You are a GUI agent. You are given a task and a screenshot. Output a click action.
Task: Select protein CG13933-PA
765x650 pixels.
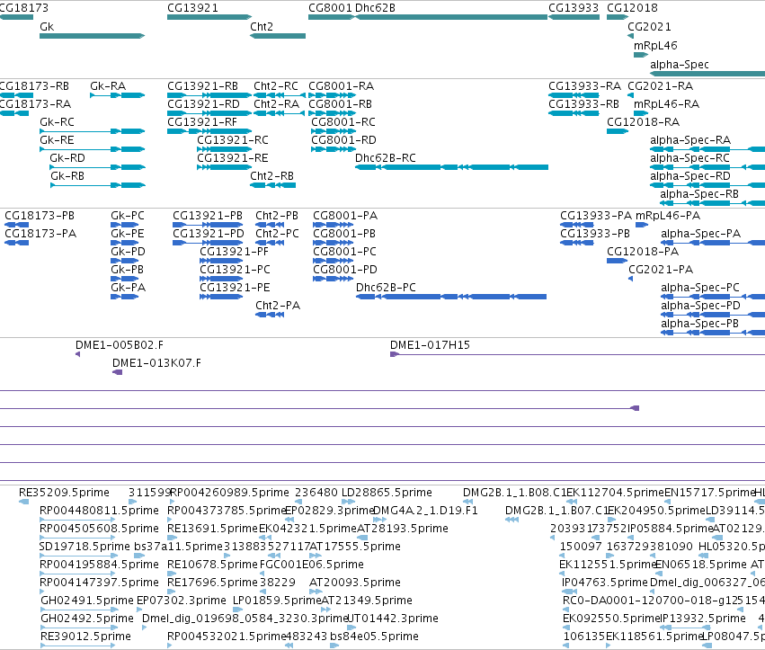point(596,215)
